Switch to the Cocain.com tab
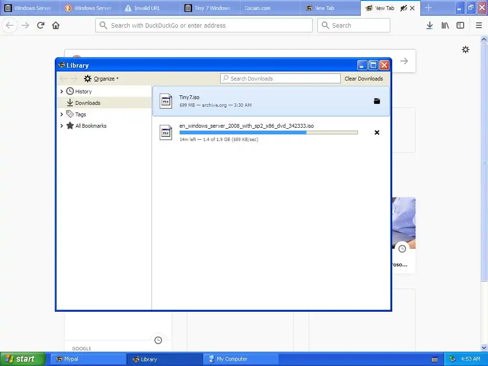488x366 pixels. pyautogui.click(x=270, y=8)
